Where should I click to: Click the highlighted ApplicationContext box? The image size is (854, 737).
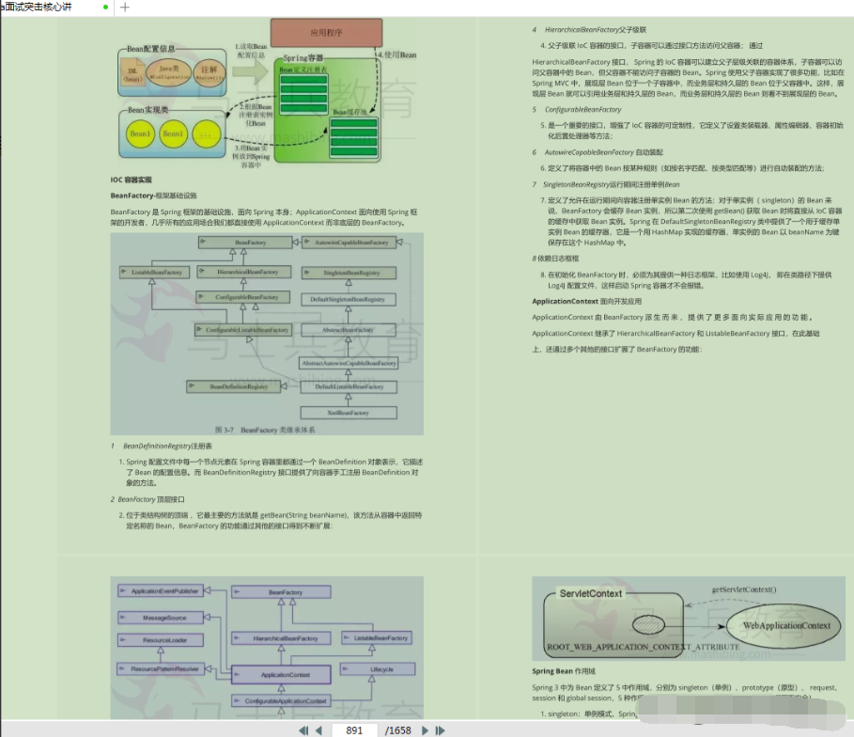coord(281,675)
